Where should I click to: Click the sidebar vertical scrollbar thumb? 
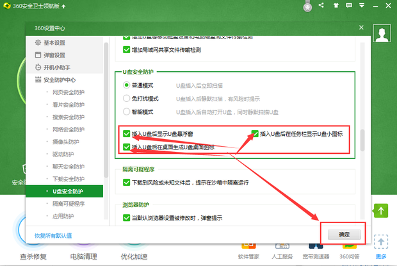click(x=106, y=110)
